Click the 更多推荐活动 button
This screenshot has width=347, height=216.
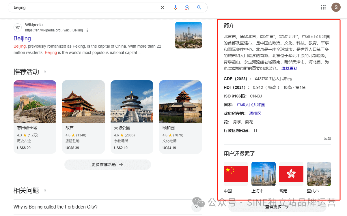(x=107, y=165)
